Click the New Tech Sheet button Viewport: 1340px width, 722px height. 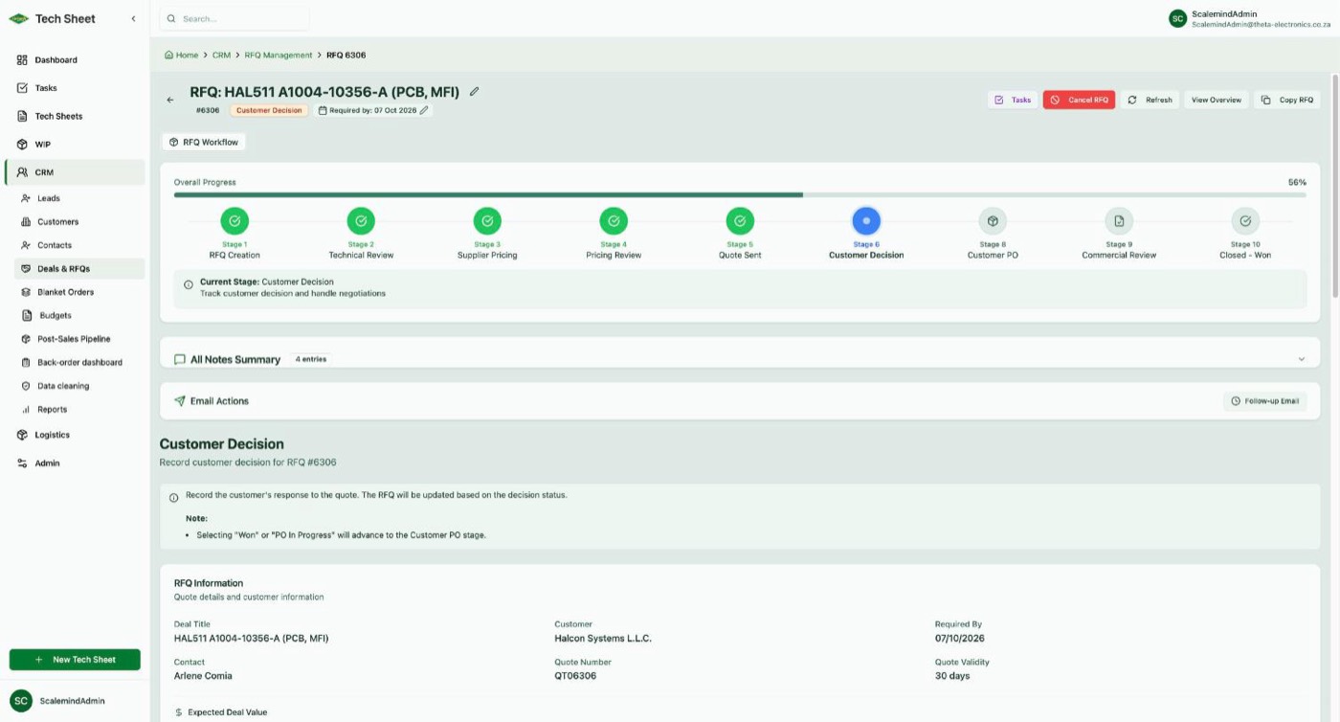coord(75,660)
